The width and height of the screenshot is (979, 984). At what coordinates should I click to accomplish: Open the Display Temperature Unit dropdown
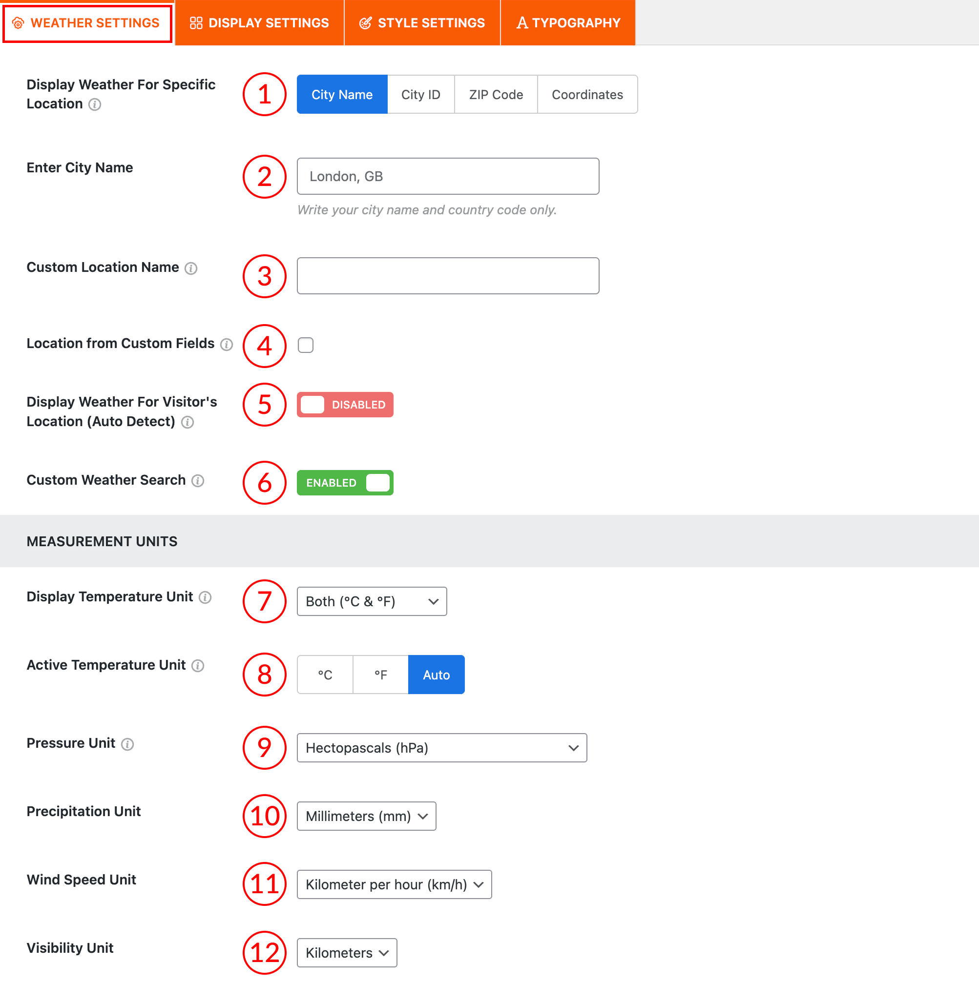click(x=372, y=601)
